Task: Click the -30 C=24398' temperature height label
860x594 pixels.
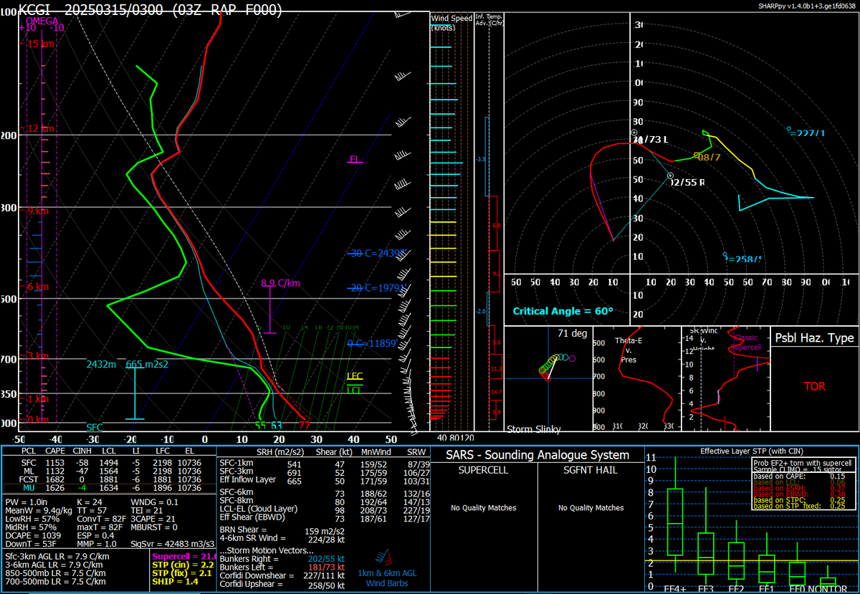Action: 378,254
